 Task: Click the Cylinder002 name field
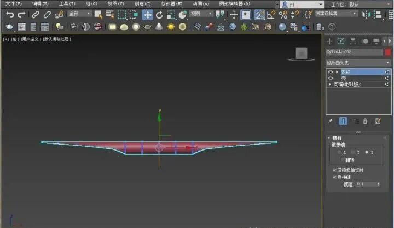coord(354,52)
